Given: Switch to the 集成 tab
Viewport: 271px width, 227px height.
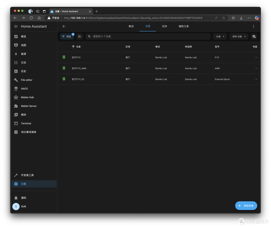Looking at the screenshot, I should (131, 26).
